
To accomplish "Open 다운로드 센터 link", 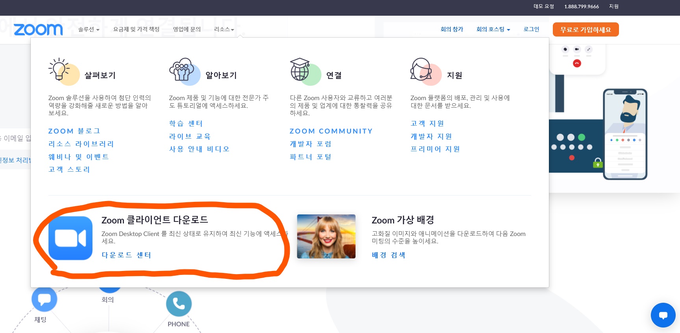I will [126, 255].
